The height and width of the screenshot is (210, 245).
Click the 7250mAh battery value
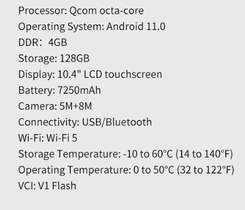[x=79, y=91]
